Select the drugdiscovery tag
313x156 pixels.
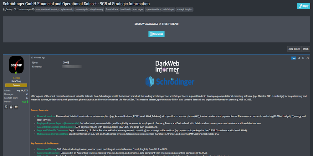(97, 10)
